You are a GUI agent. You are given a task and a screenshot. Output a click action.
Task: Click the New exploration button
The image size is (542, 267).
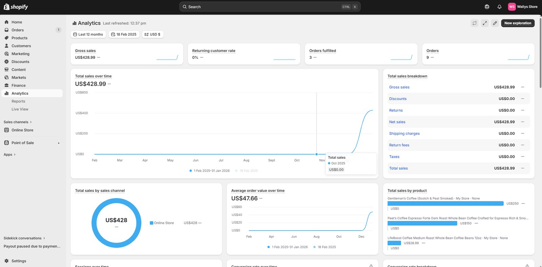click(x=518, y=23)
